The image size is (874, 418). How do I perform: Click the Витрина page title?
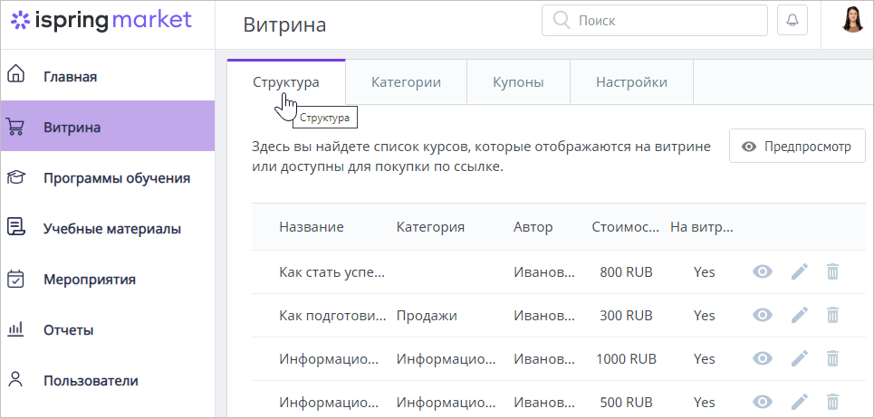point(284,25)
